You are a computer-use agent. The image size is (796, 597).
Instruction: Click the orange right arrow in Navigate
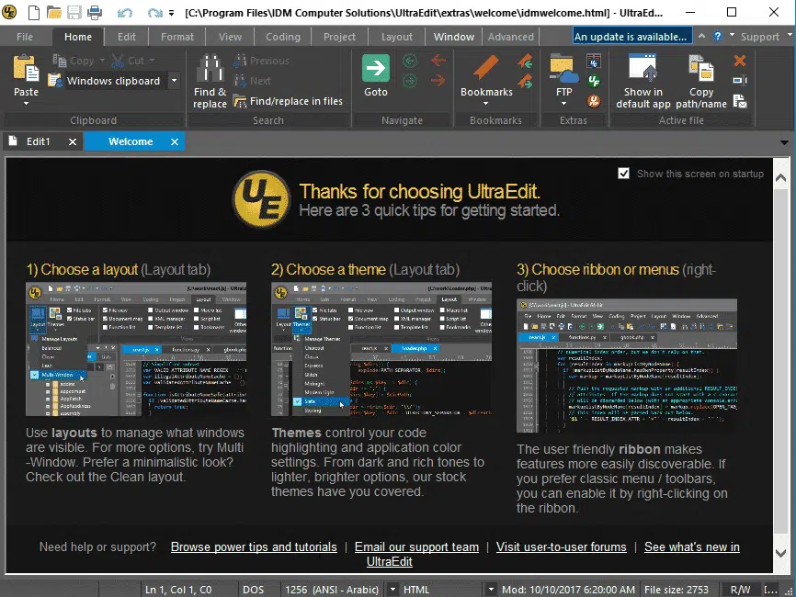438,80
